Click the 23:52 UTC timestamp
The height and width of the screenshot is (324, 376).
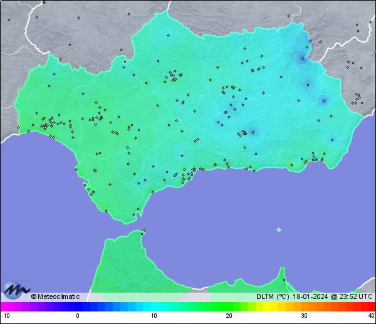pos(355,296)
